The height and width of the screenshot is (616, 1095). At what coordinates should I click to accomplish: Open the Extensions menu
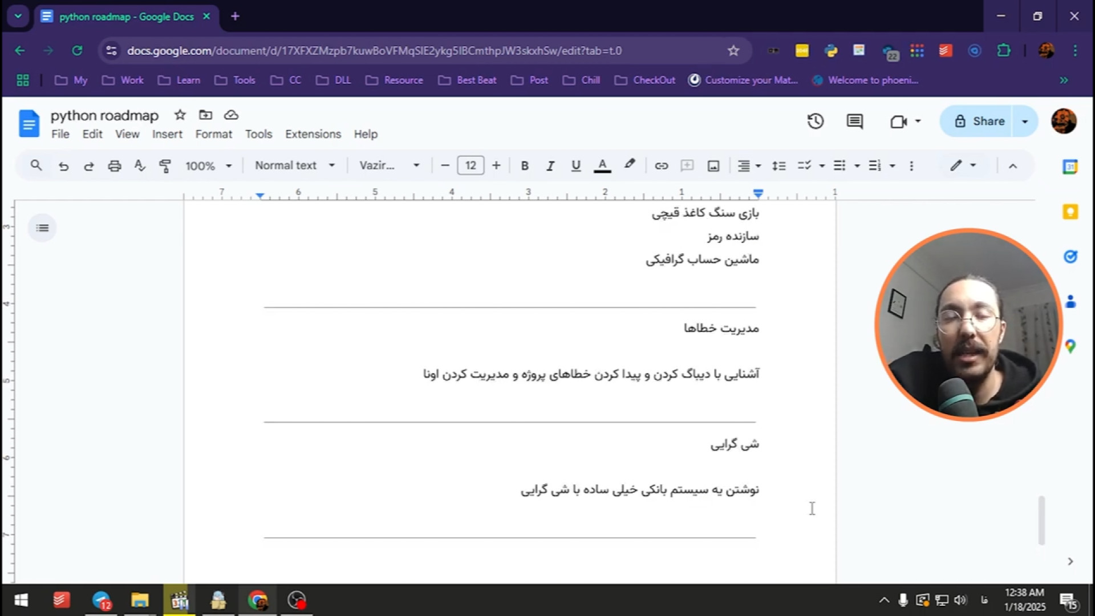[313, 134]
